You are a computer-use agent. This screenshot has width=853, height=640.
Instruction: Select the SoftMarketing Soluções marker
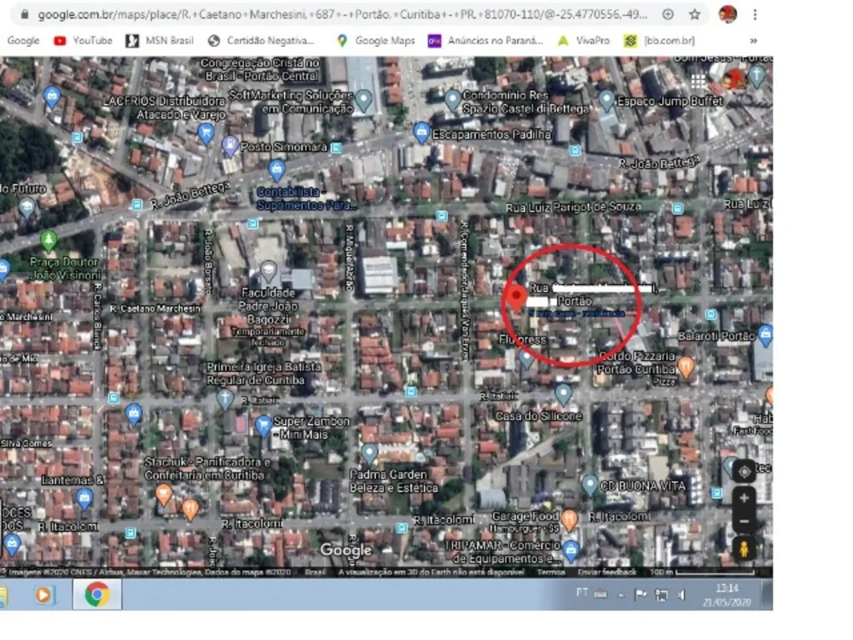363,102
